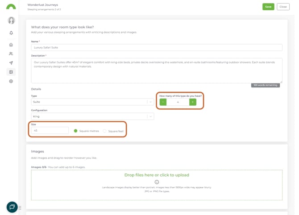Open the image gallery sidebar icon

point(11,72)
